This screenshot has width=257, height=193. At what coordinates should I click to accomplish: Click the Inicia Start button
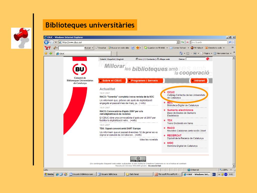click(x=49, y=174)
